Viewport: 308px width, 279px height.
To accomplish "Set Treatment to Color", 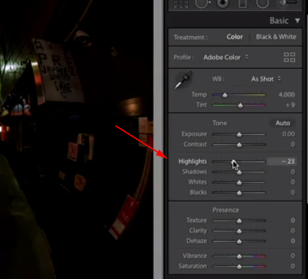I will coord(234,37).
